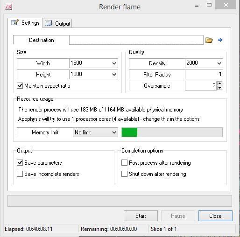This screenshot has width=240, height=237.
Task: Click the Pause button
Action: pyautogui.click(x=178, y=216)
